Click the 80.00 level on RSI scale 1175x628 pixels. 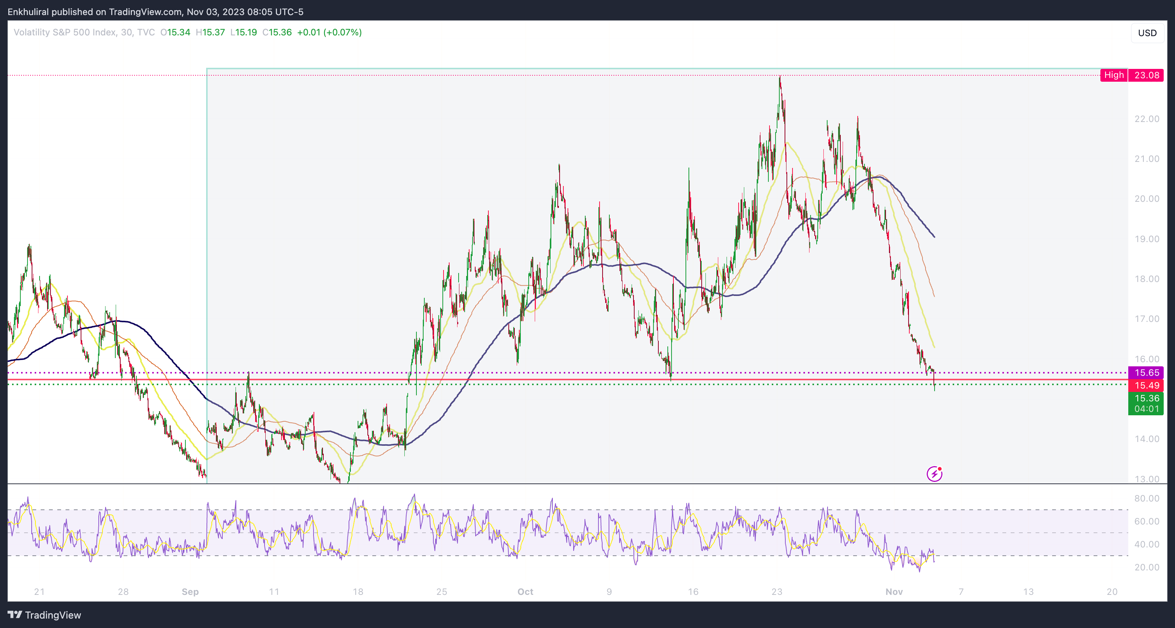coord(1146,498)
